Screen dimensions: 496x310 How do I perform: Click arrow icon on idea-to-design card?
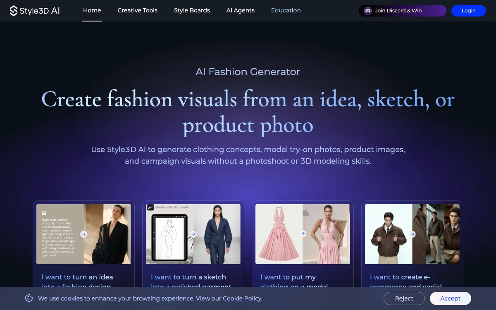[83, 234]
